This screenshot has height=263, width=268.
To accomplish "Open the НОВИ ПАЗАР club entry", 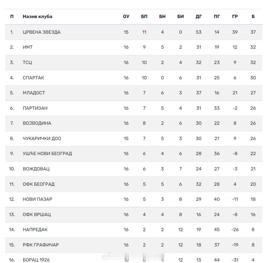I will coord(37,199).
